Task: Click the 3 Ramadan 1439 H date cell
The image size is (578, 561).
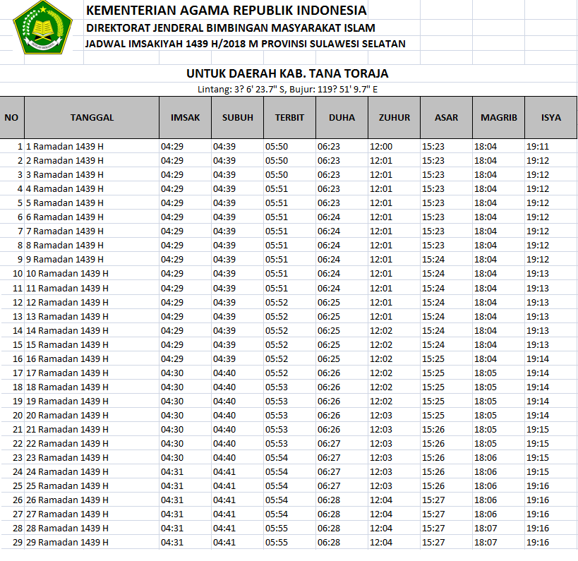Action: pyautogui.click(x=92, y=175)
